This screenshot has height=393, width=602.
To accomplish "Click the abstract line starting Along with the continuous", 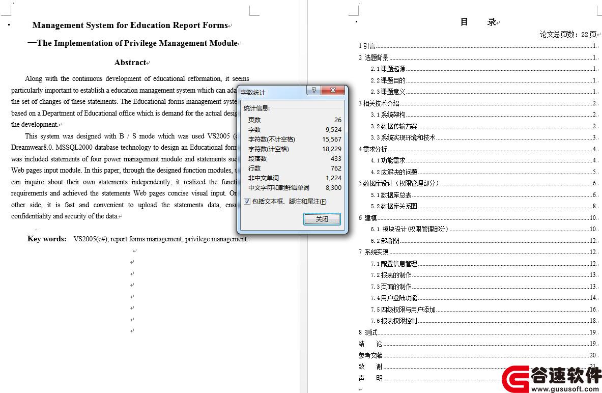I will click(137, 79).
